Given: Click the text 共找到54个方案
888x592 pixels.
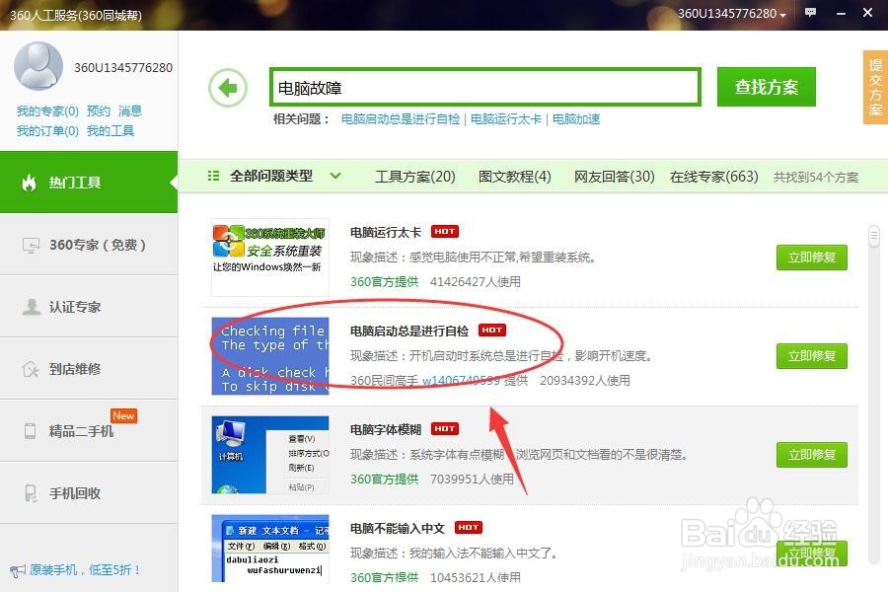Looking at the screenshot, I should click(x=816, y=178).
